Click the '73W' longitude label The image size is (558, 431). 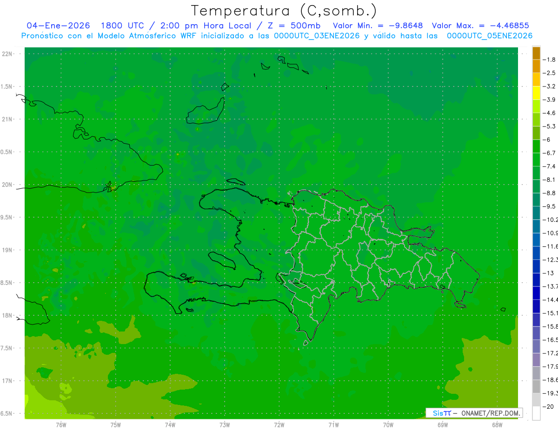(225, 425)
